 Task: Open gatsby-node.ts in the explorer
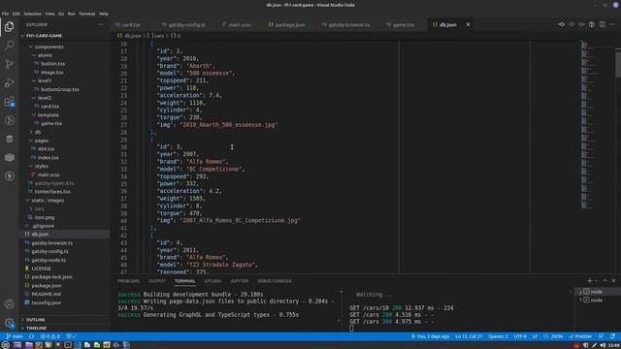[x=49, y=260]
